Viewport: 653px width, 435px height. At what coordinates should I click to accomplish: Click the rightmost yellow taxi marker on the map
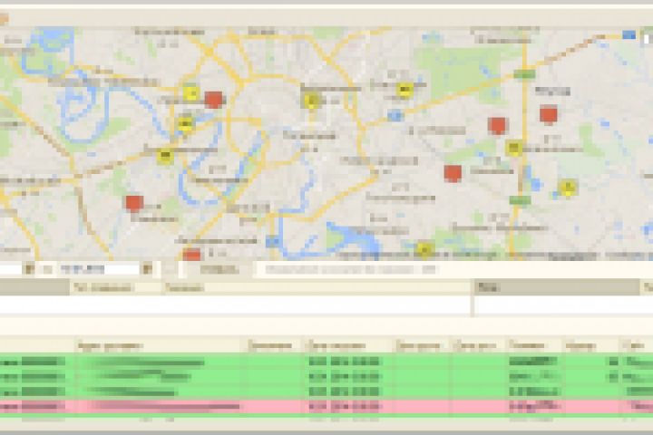click(567, 188)
